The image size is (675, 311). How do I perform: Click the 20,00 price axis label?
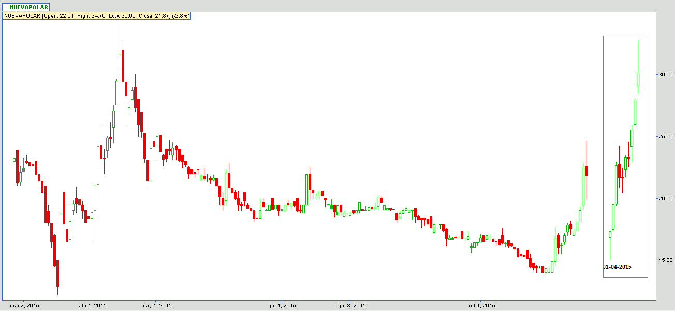click(665, 198)
